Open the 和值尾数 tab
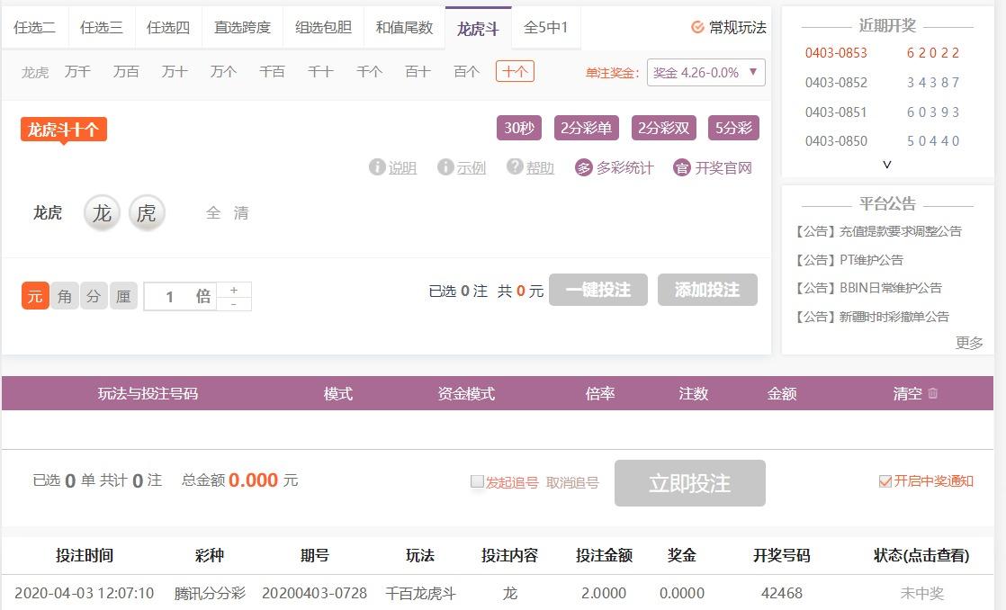This screenshot has width=1006, height=610. (404, 28)
